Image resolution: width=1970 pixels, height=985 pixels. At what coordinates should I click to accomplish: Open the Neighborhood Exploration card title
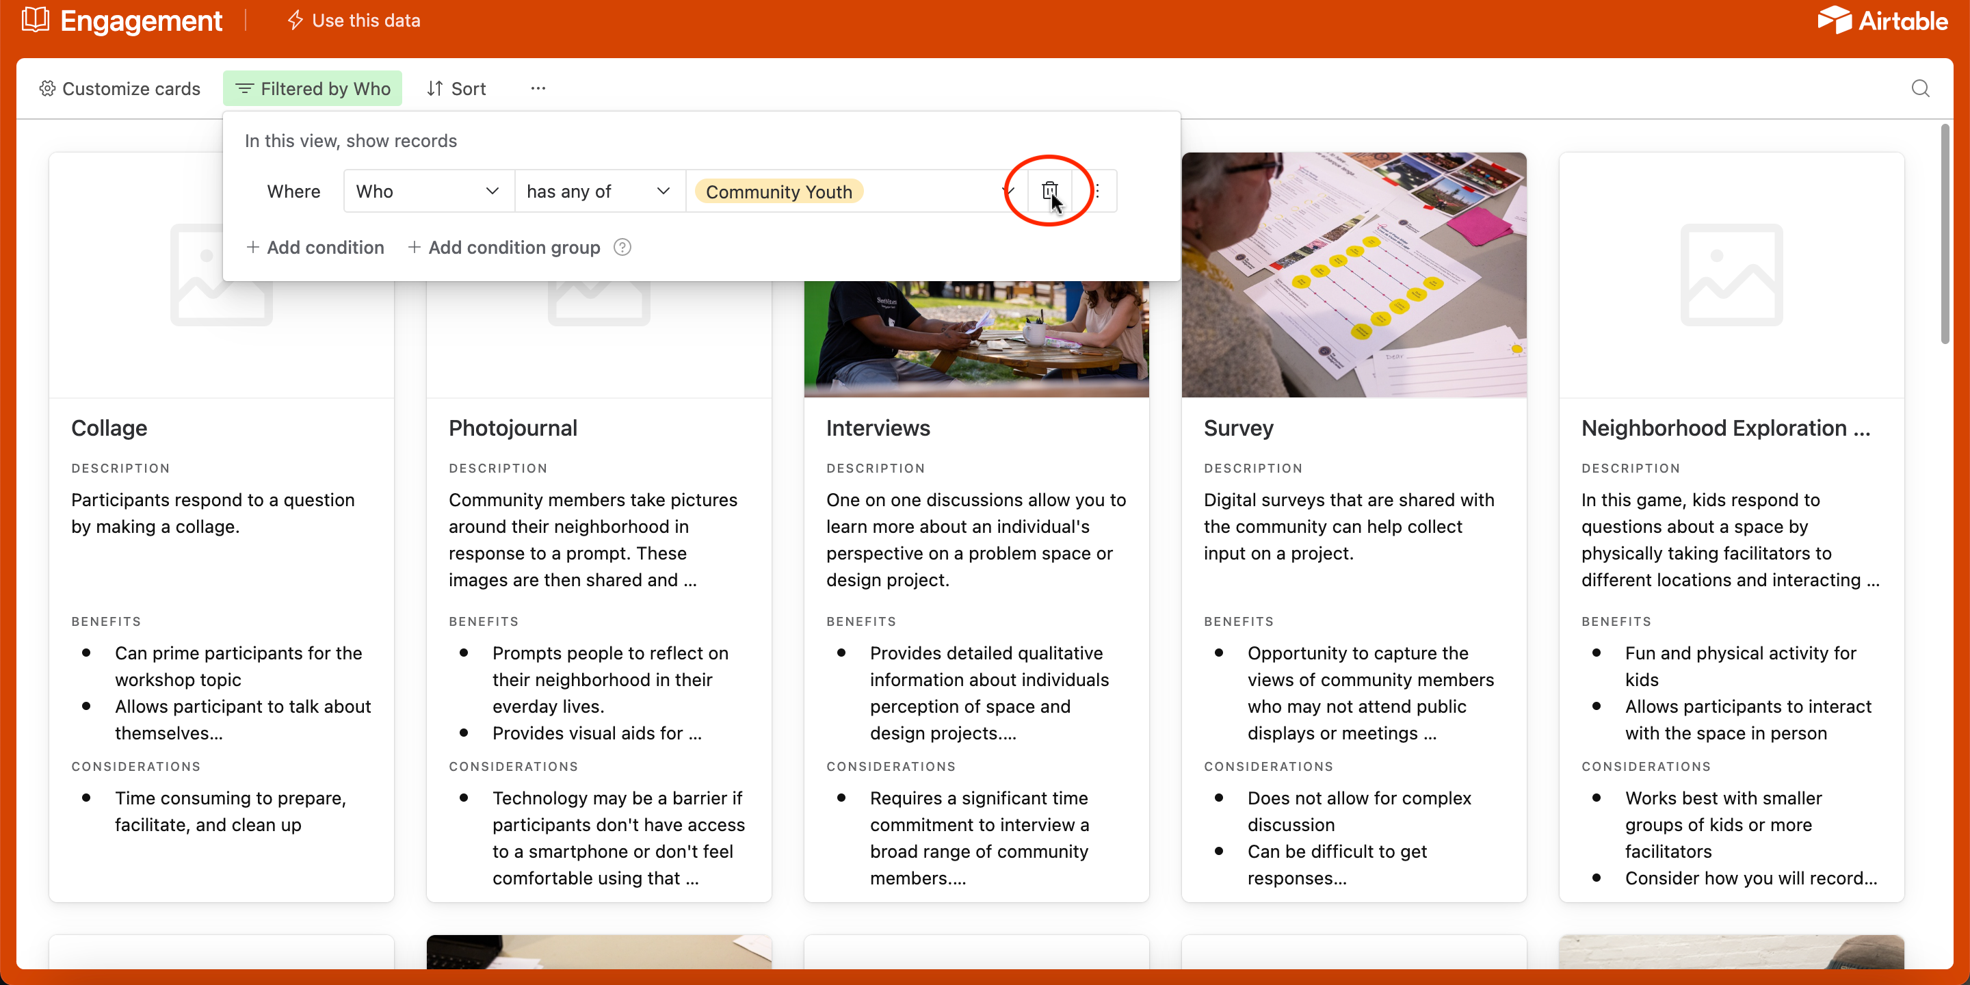coord(1724,428)
